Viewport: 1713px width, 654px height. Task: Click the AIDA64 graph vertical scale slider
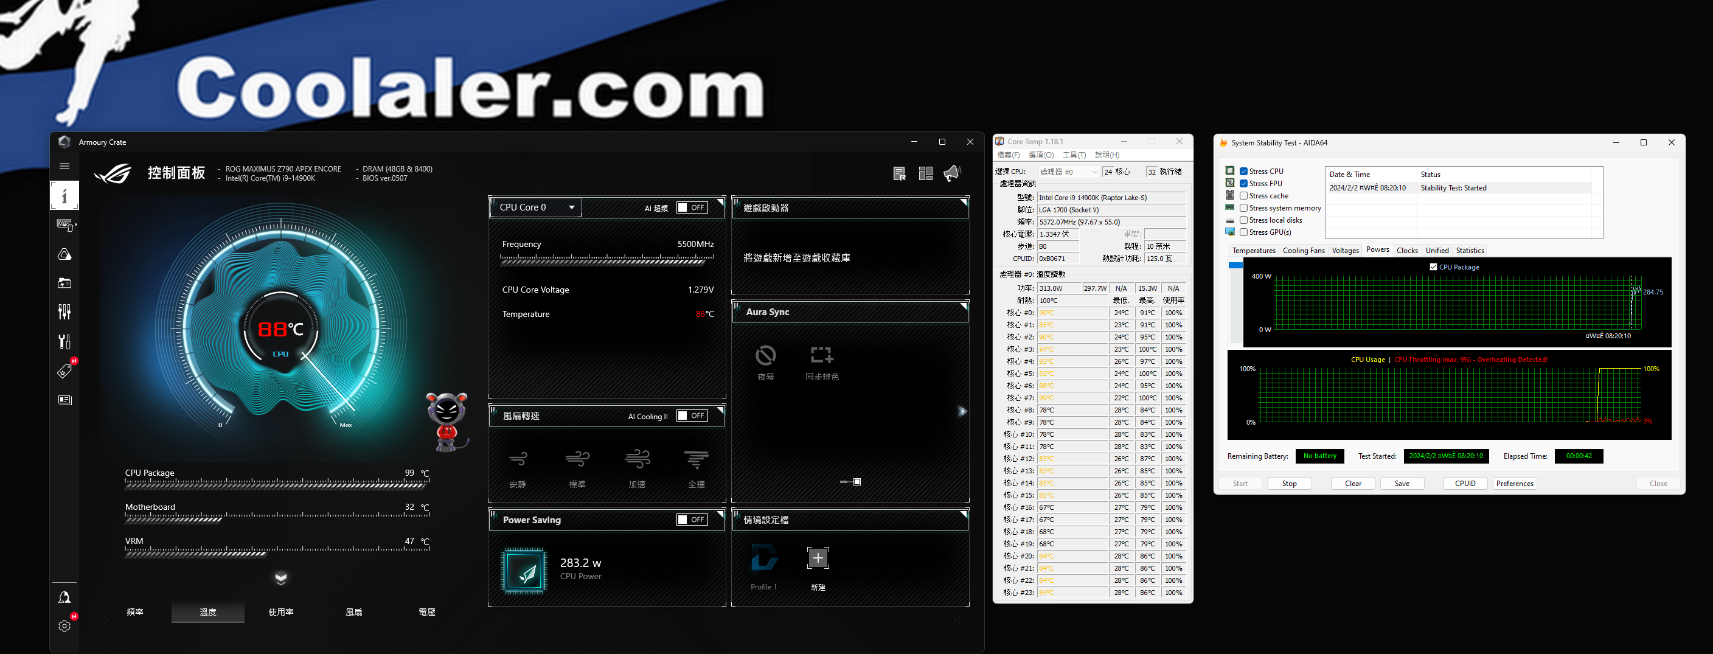(1235, 265)
